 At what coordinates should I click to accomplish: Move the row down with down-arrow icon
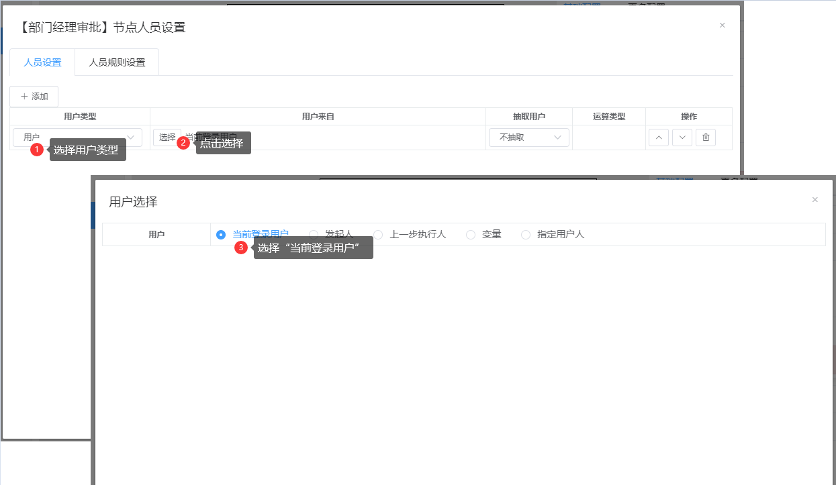682,138
